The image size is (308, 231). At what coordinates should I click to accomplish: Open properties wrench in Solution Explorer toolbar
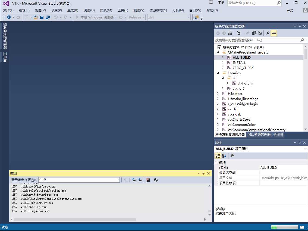click(x=268, y=33)
